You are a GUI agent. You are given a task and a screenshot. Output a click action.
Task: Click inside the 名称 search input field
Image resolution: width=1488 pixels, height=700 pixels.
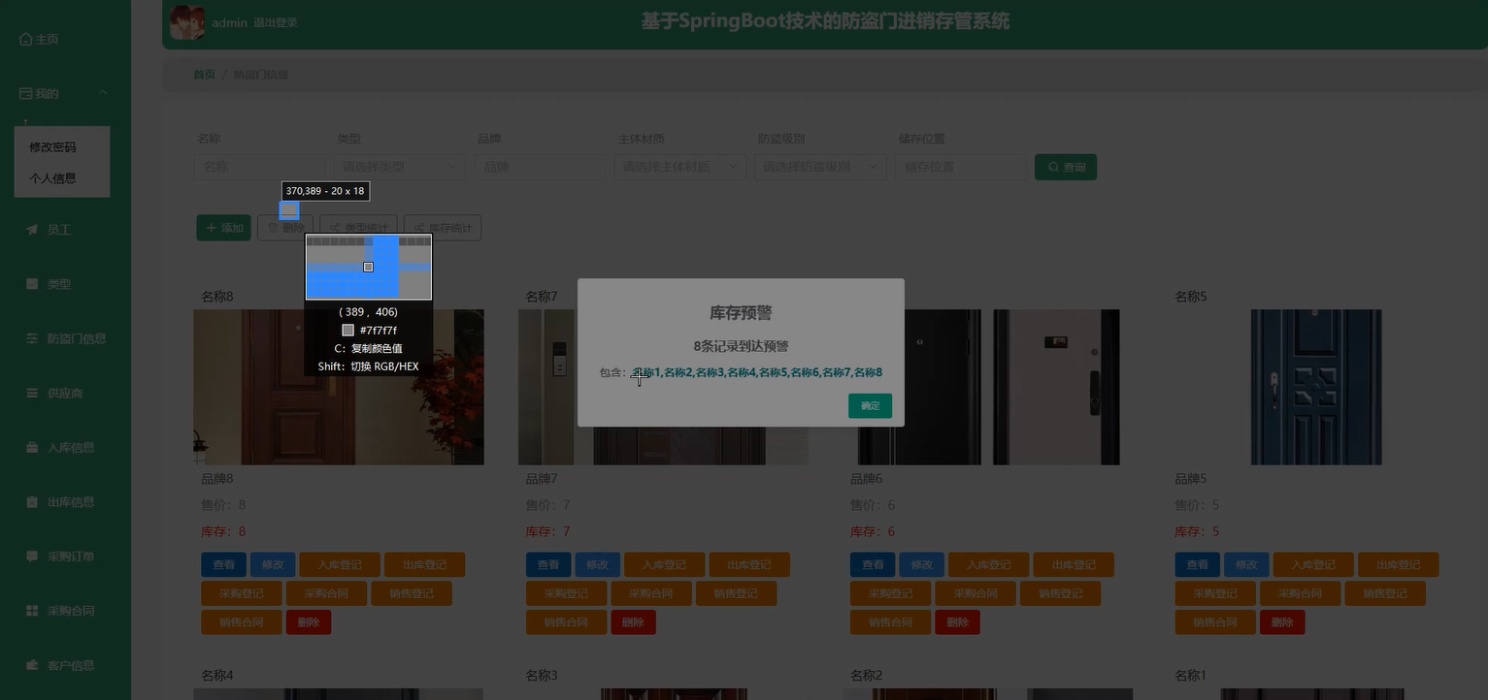259,167
